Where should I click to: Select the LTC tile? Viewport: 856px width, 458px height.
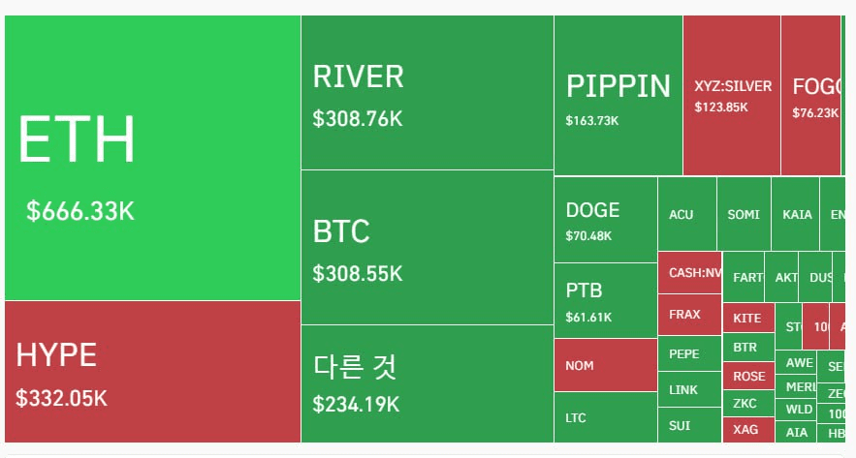pyautogui.click(x=606, y=418)
